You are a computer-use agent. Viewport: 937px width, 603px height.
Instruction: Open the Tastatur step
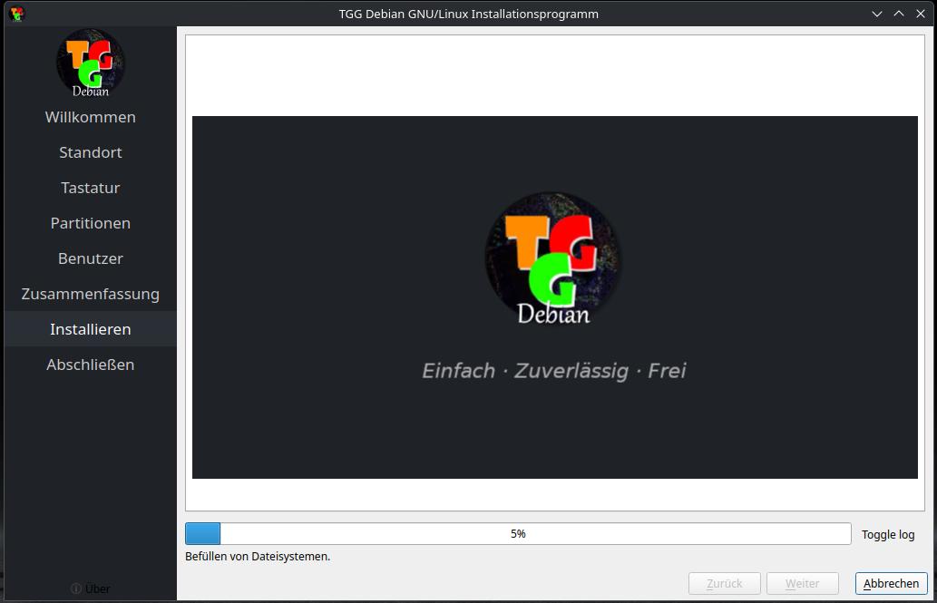click(x=91, y=188)
